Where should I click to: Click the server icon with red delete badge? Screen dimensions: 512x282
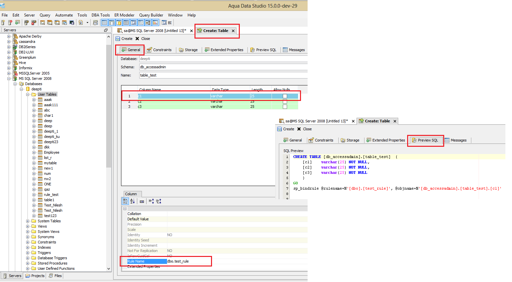click(10, 22)
